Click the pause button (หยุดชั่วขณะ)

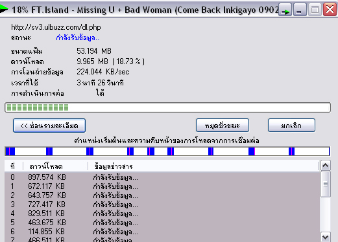click(x=223, y=126)
